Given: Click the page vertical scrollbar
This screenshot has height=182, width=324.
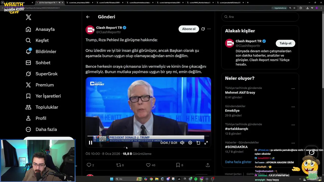Looking at the screenshot, I should click(323, 51).
